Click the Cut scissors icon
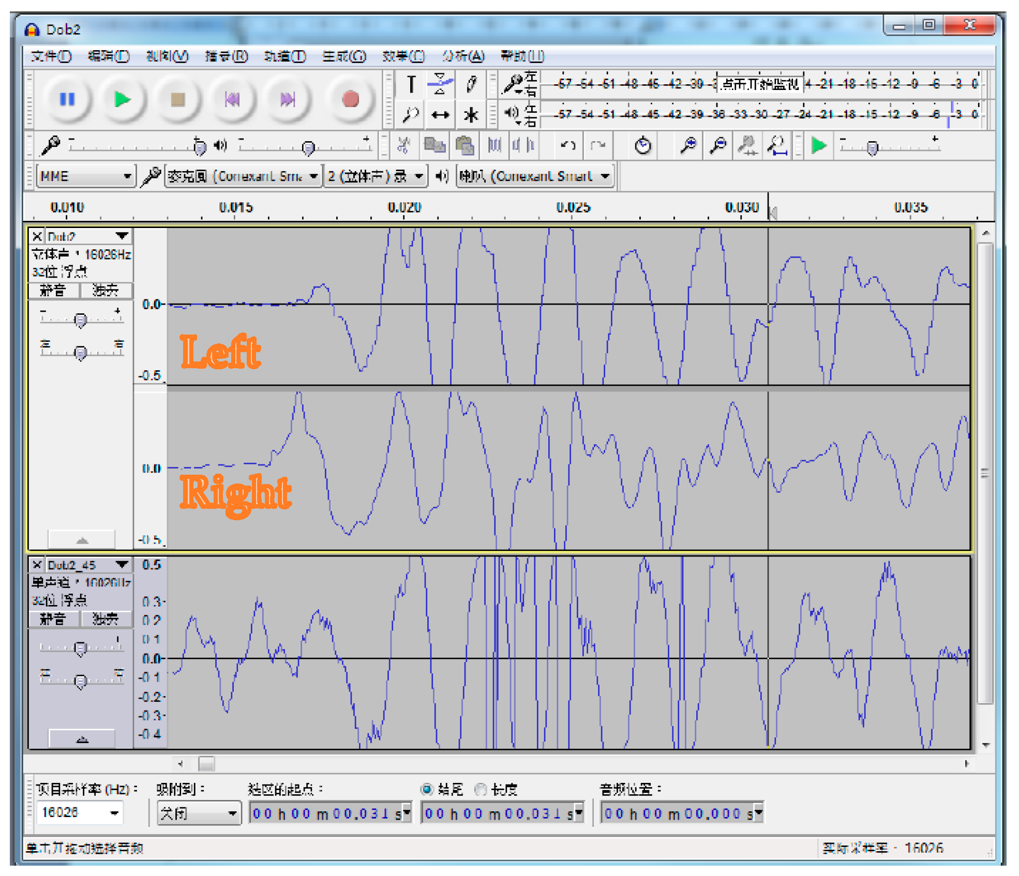The image size is (1019, 876). pyautogui.click(x=403, y=146)
